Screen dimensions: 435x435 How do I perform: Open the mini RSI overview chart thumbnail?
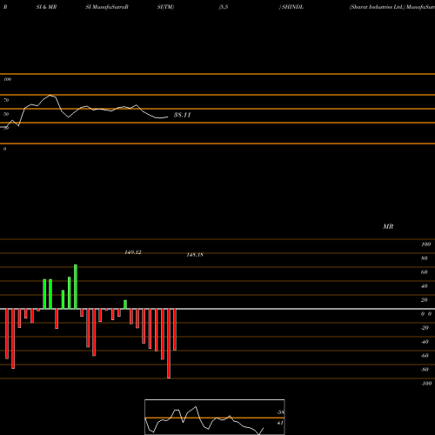pyautogui.click(x=215, y=417)
